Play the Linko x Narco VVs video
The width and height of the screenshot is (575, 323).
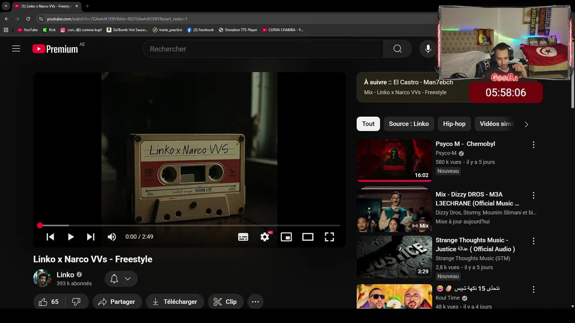pos(71,237)
